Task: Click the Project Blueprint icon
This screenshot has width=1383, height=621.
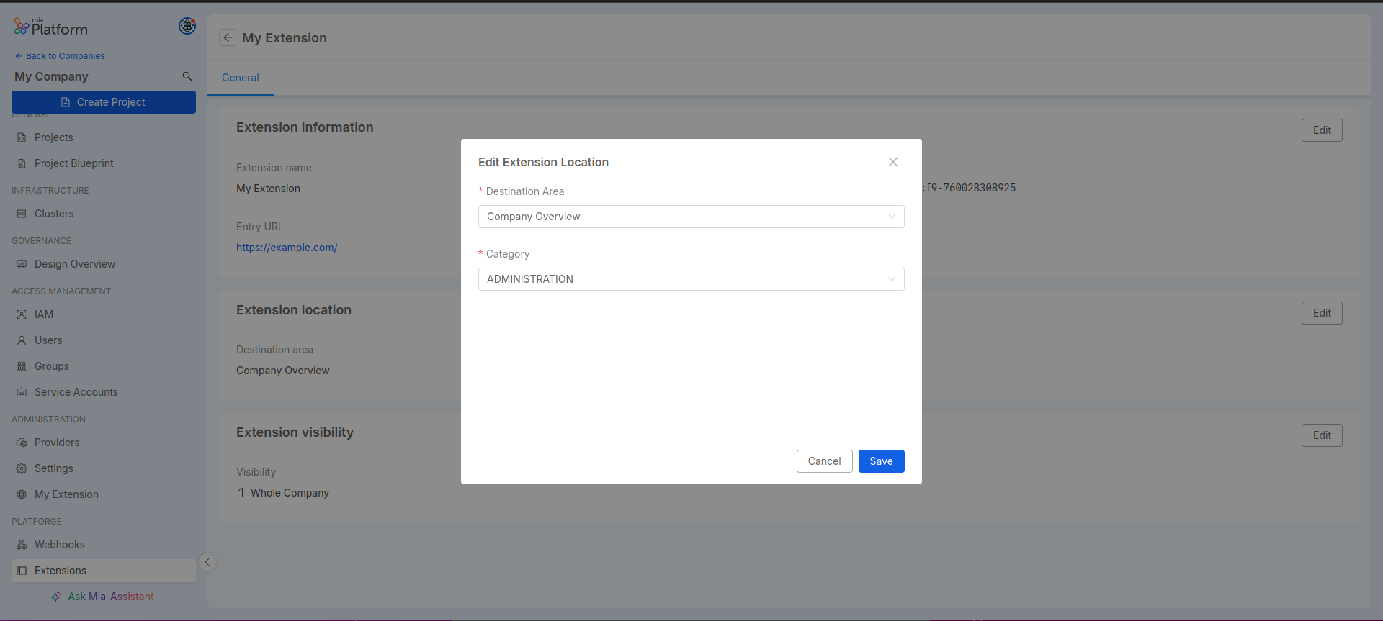Action: coord(22,163)
